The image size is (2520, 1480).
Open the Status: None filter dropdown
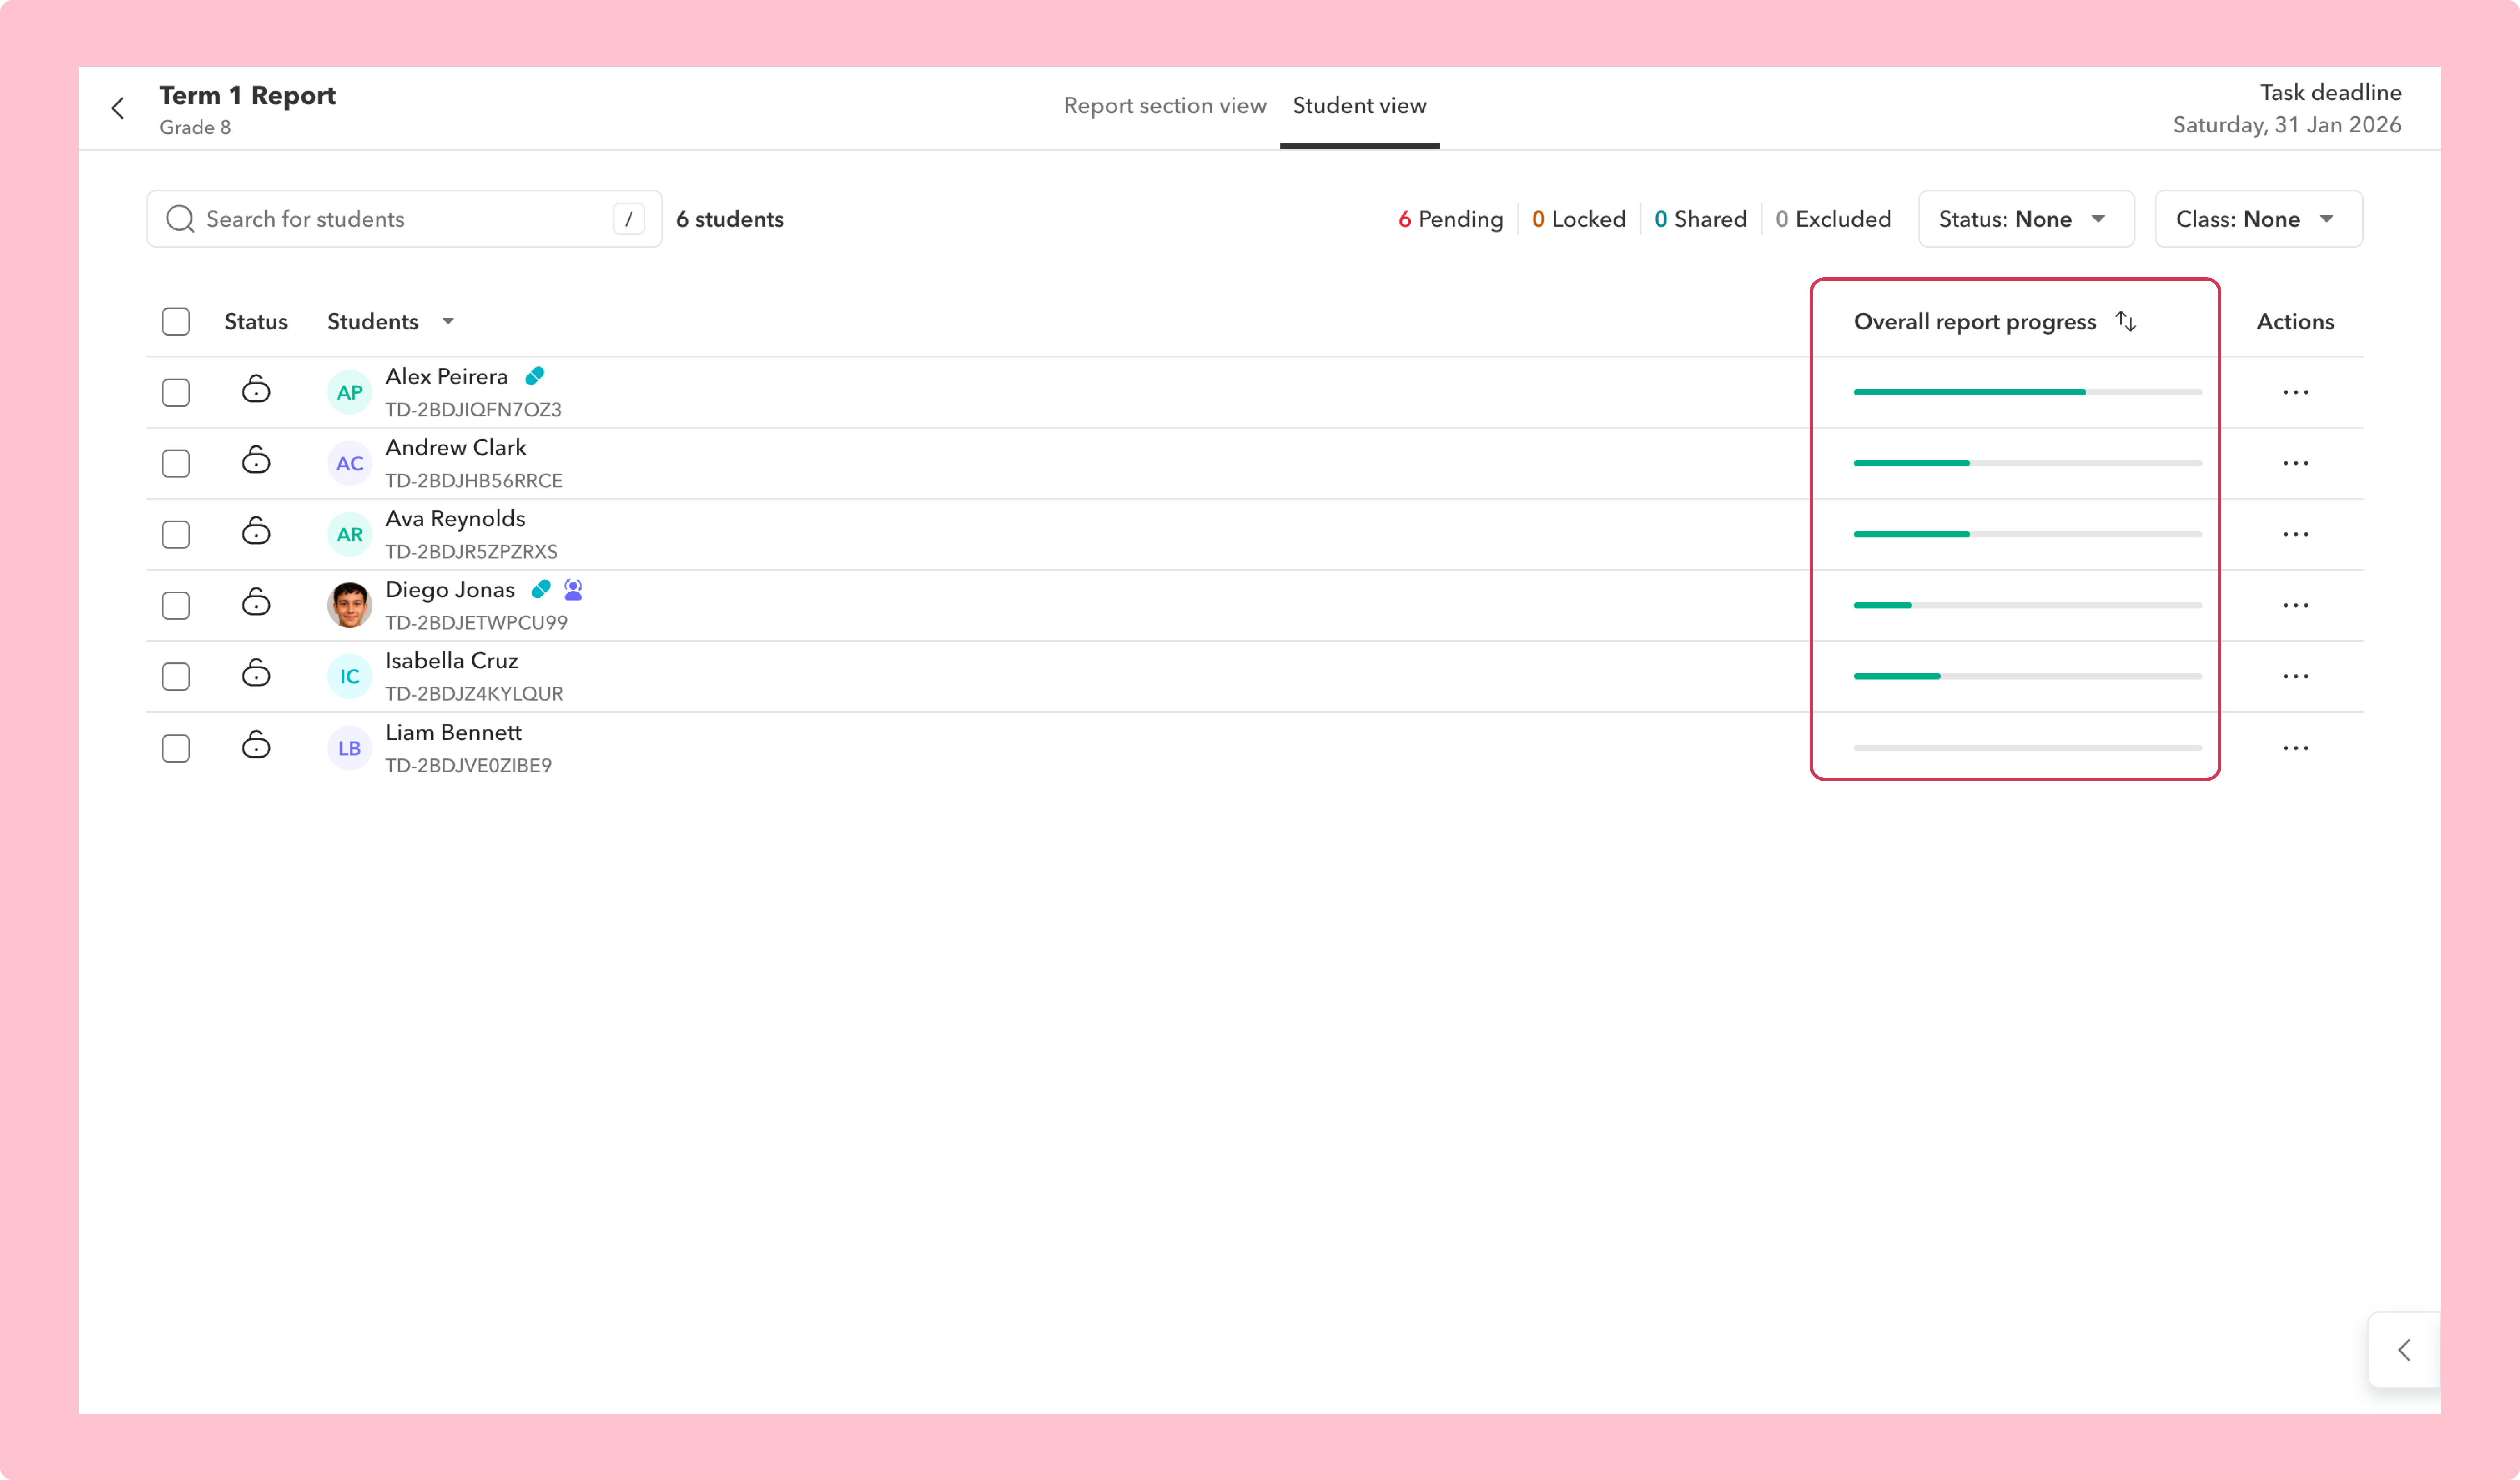[2026, 219]
